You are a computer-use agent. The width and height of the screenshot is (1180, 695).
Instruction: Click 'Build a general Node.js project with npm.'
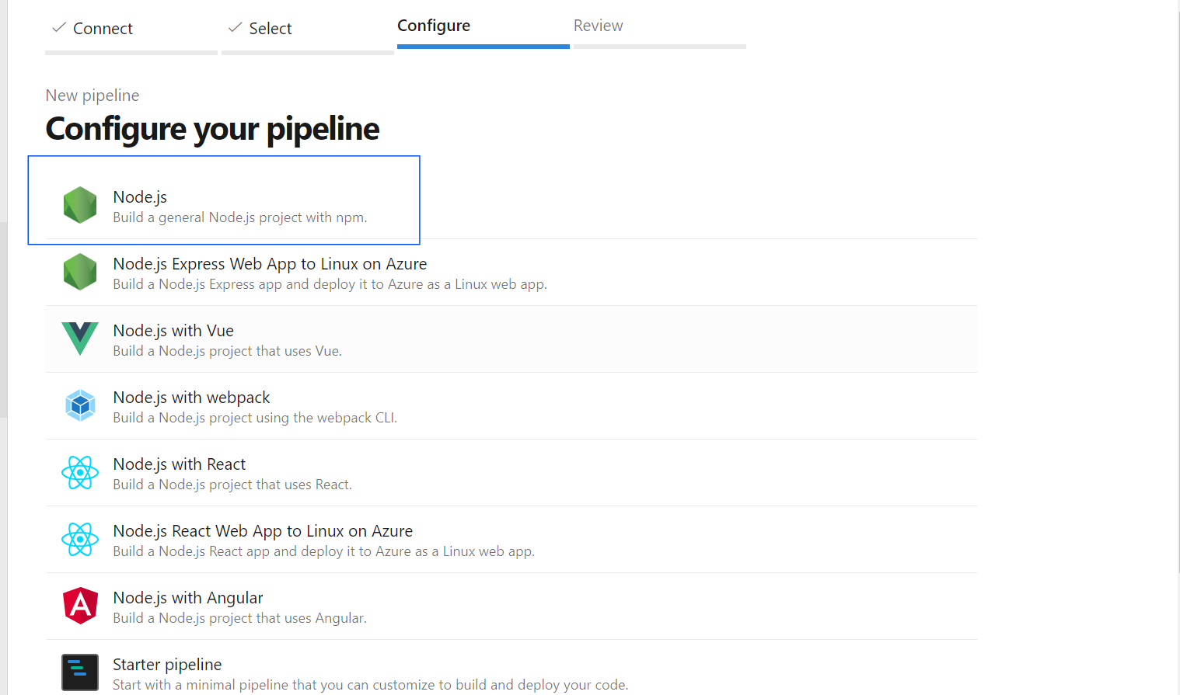tap(240, 217)
